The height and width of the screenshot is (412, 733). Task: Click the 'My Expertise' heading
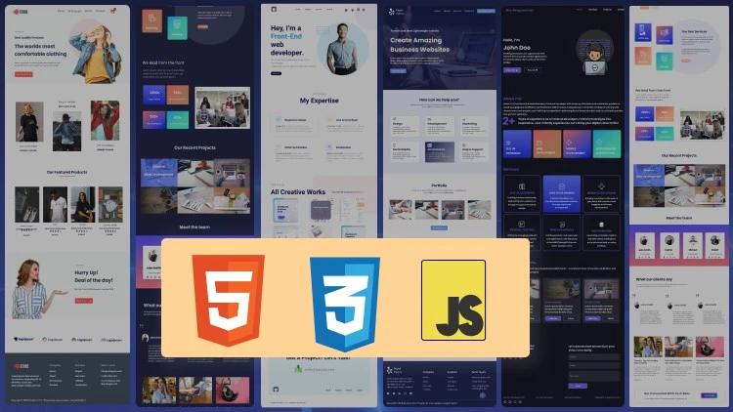(x=319, y=101)
